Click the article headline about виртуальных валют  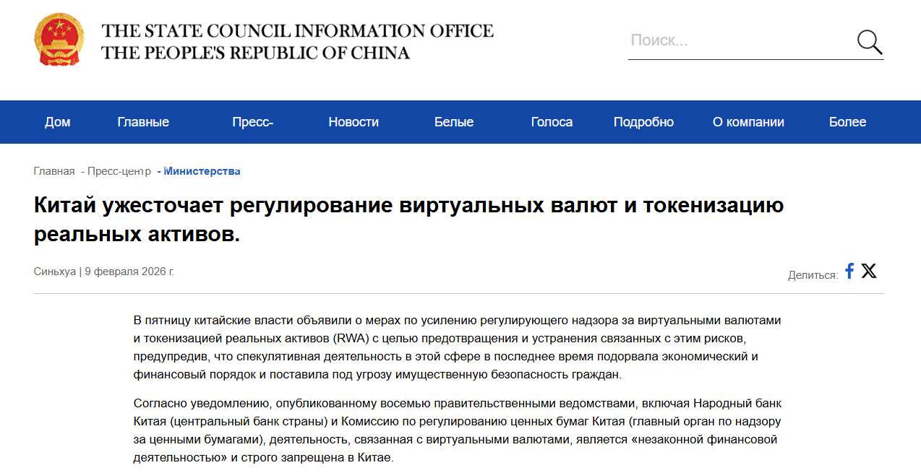tap(409, 219)
